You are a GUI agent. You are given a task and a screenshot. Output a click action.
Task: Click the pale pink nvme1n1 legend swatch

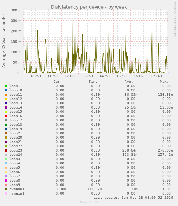(x=6, y=193)
